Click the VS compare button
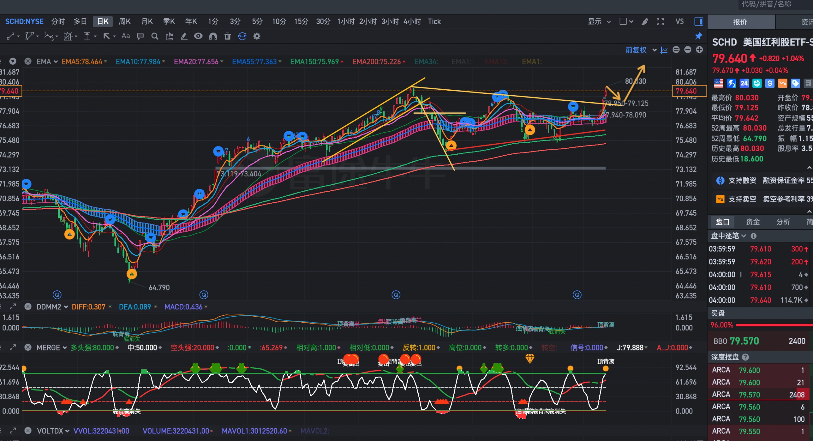This screenshot has height=441, width=813. (x=680, y=21)
